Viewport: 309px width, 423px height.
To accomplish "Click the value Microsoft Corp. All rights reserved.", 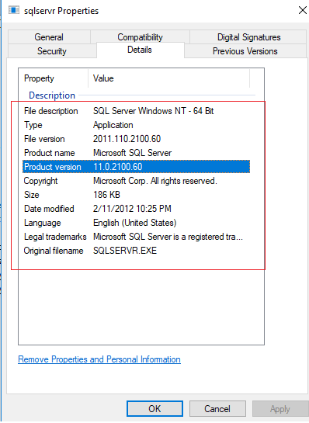I will (x=155, y=181).
